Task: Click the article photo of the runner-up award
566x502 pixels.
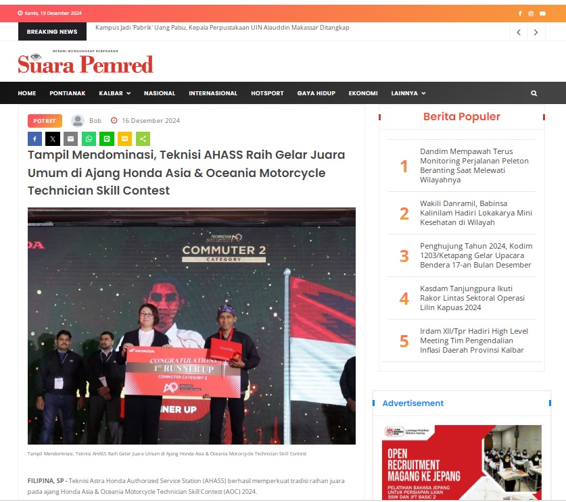Action: pyautogui.click(x=191, y=326)
